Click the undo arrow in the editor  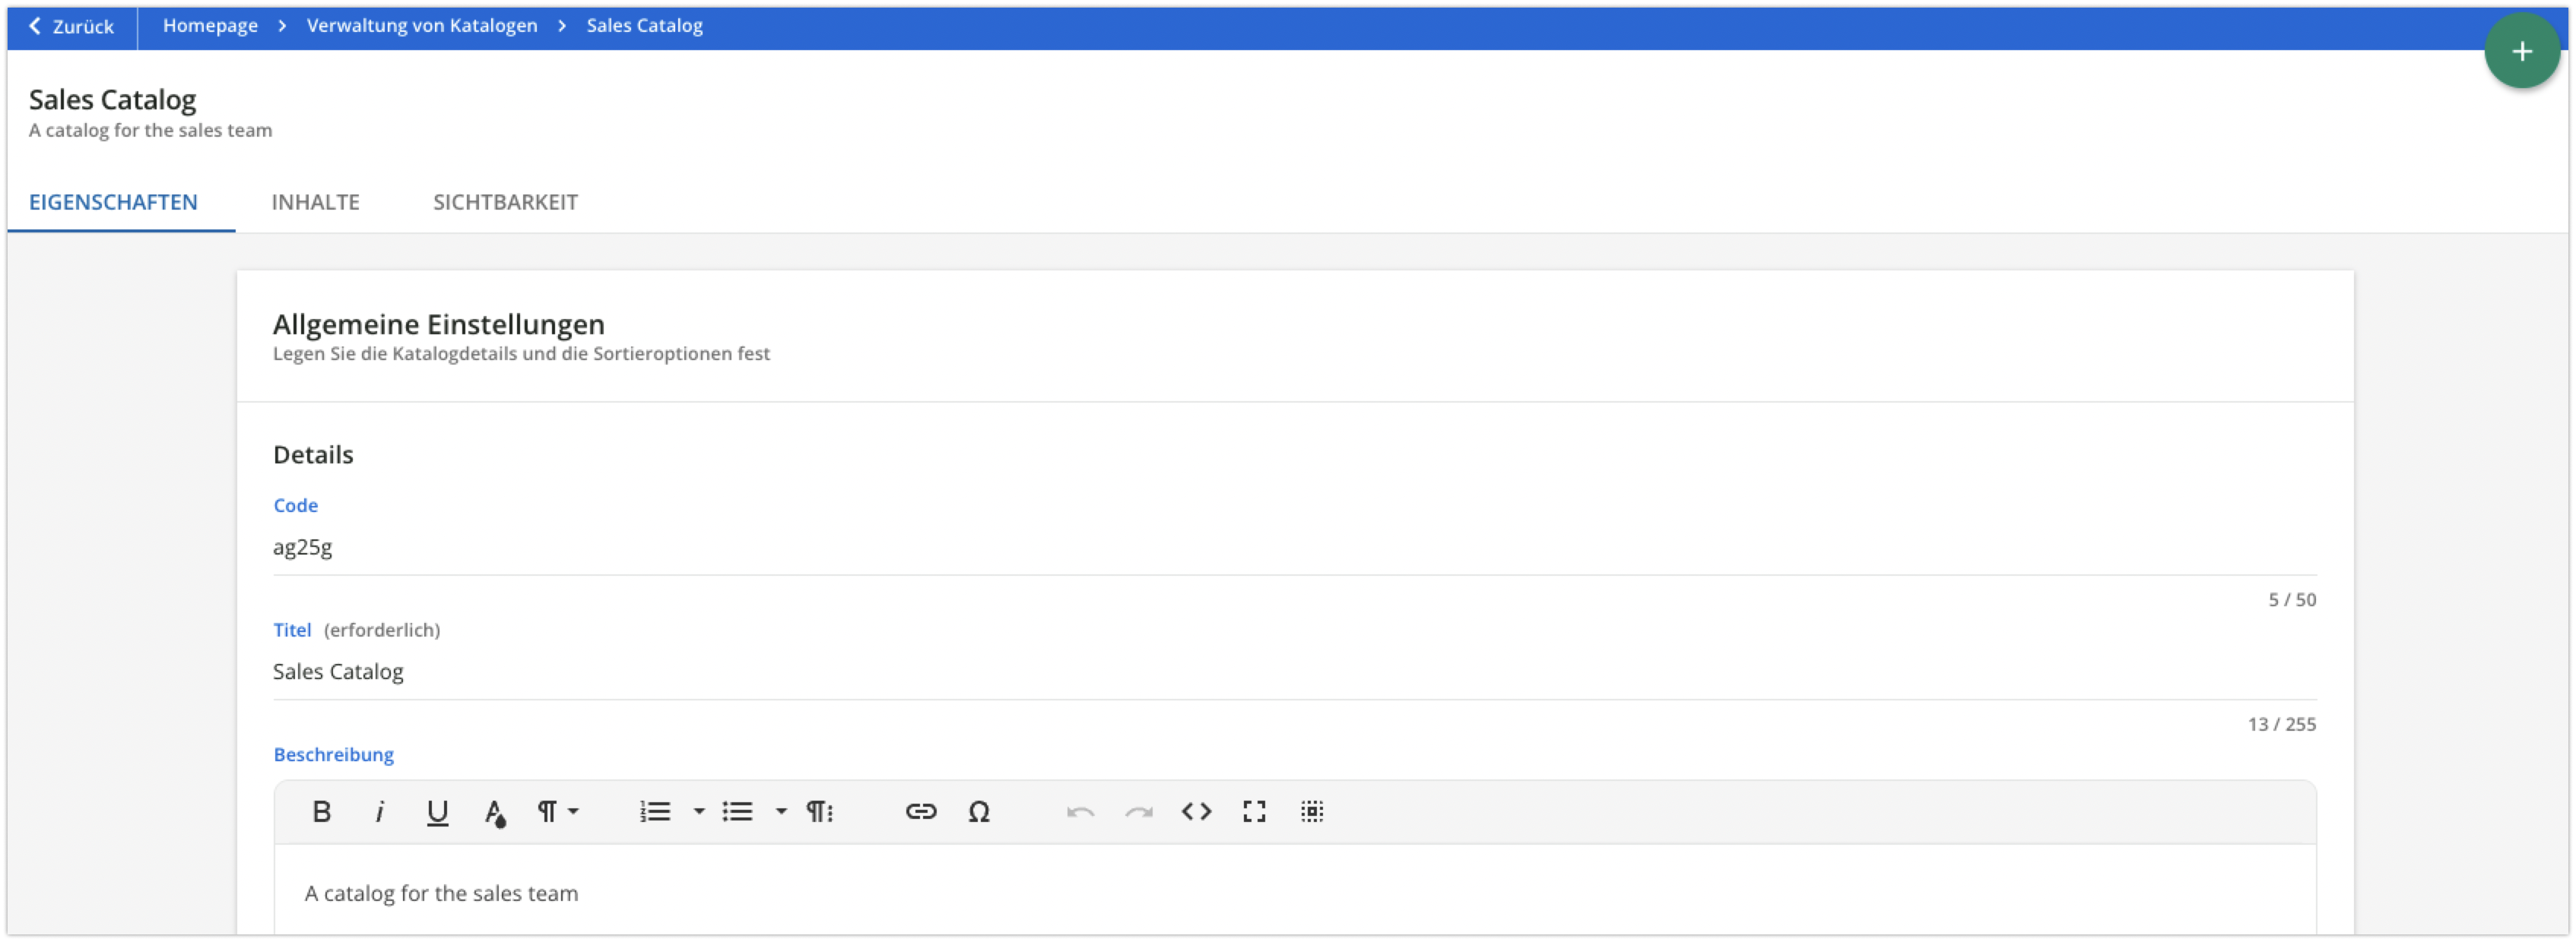pyautogui.click(x=1080, y=811)
